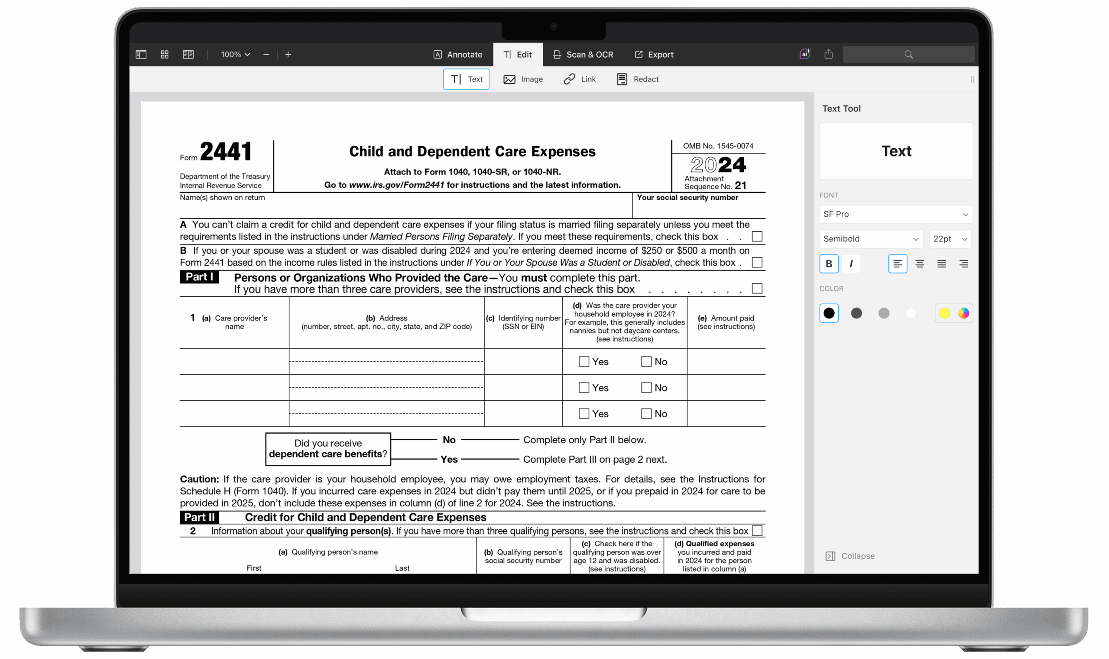Open the AI assistant

(804, 54)
